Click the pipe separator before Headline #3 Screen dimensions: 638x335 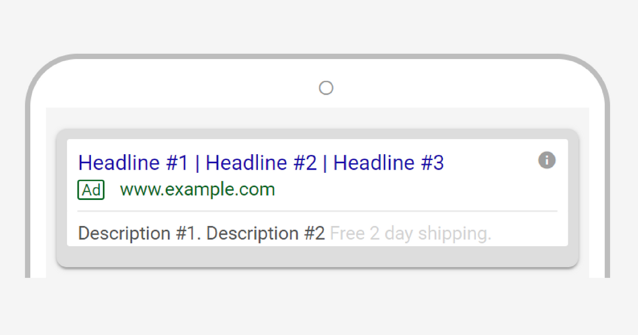coord(325,163)
